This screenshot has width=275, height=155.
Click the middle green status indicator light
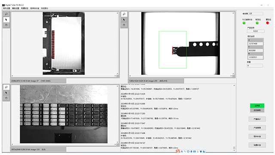[257, 23]
